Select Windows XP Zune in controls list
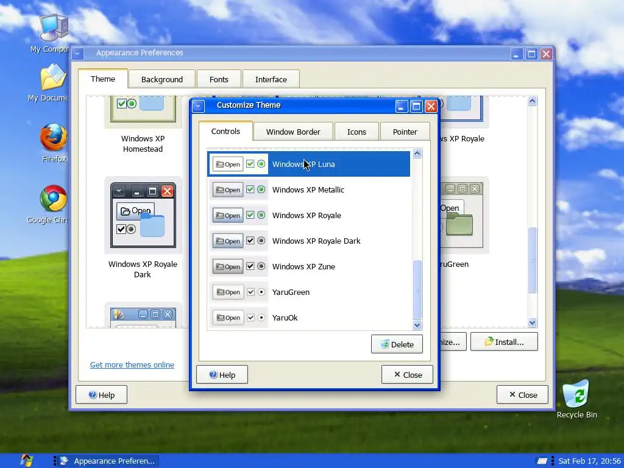This screenshot has width=624, height=468. (309, 267)
